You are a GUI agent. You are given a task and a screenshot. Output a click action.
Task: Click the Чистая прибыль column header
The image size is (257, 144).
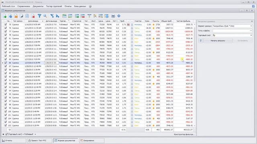(x=183, y=21)
